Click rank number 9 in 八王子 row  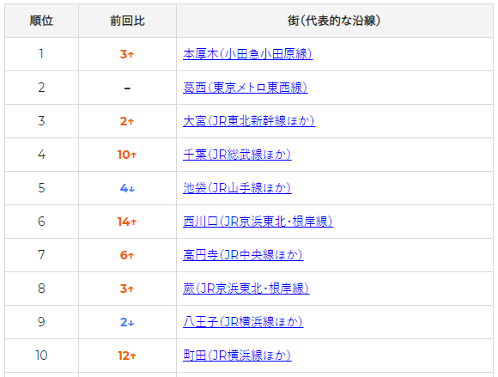coord(41,322)
